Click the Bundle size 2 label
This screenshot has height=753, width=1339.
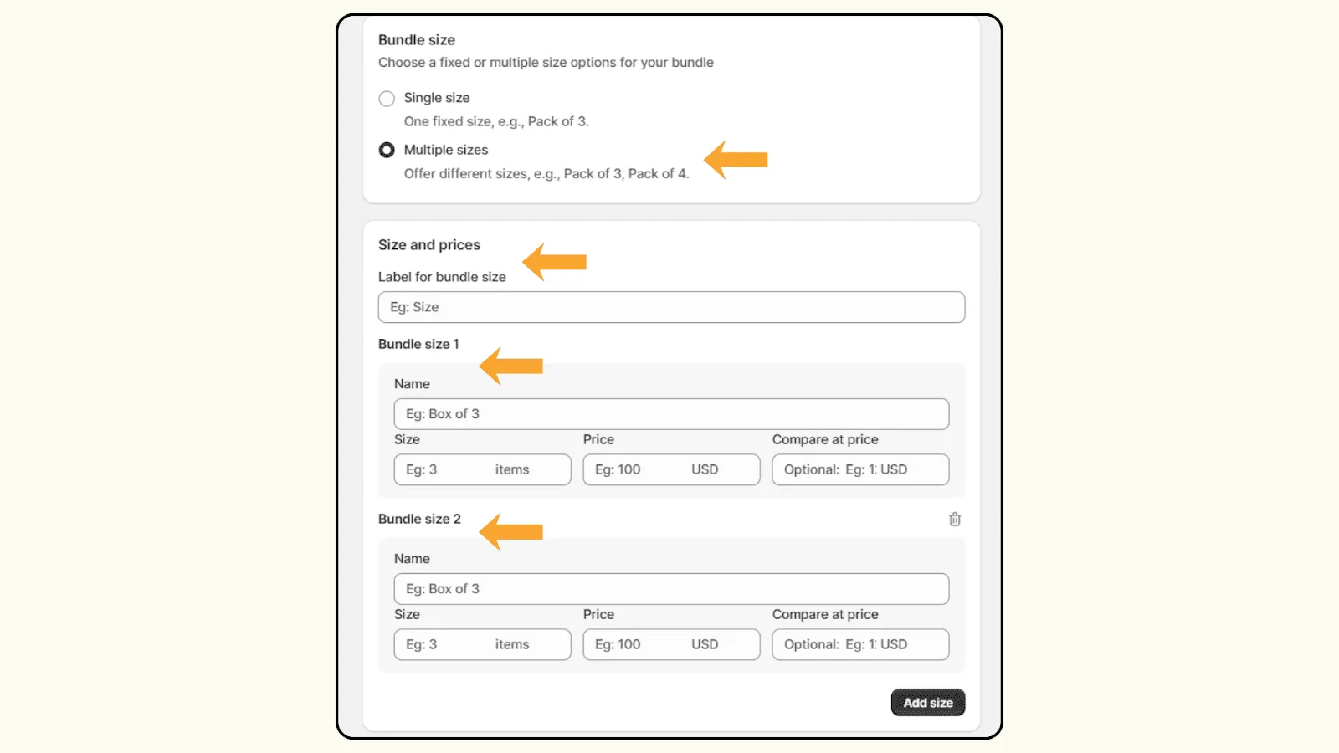tap(419, 519)
